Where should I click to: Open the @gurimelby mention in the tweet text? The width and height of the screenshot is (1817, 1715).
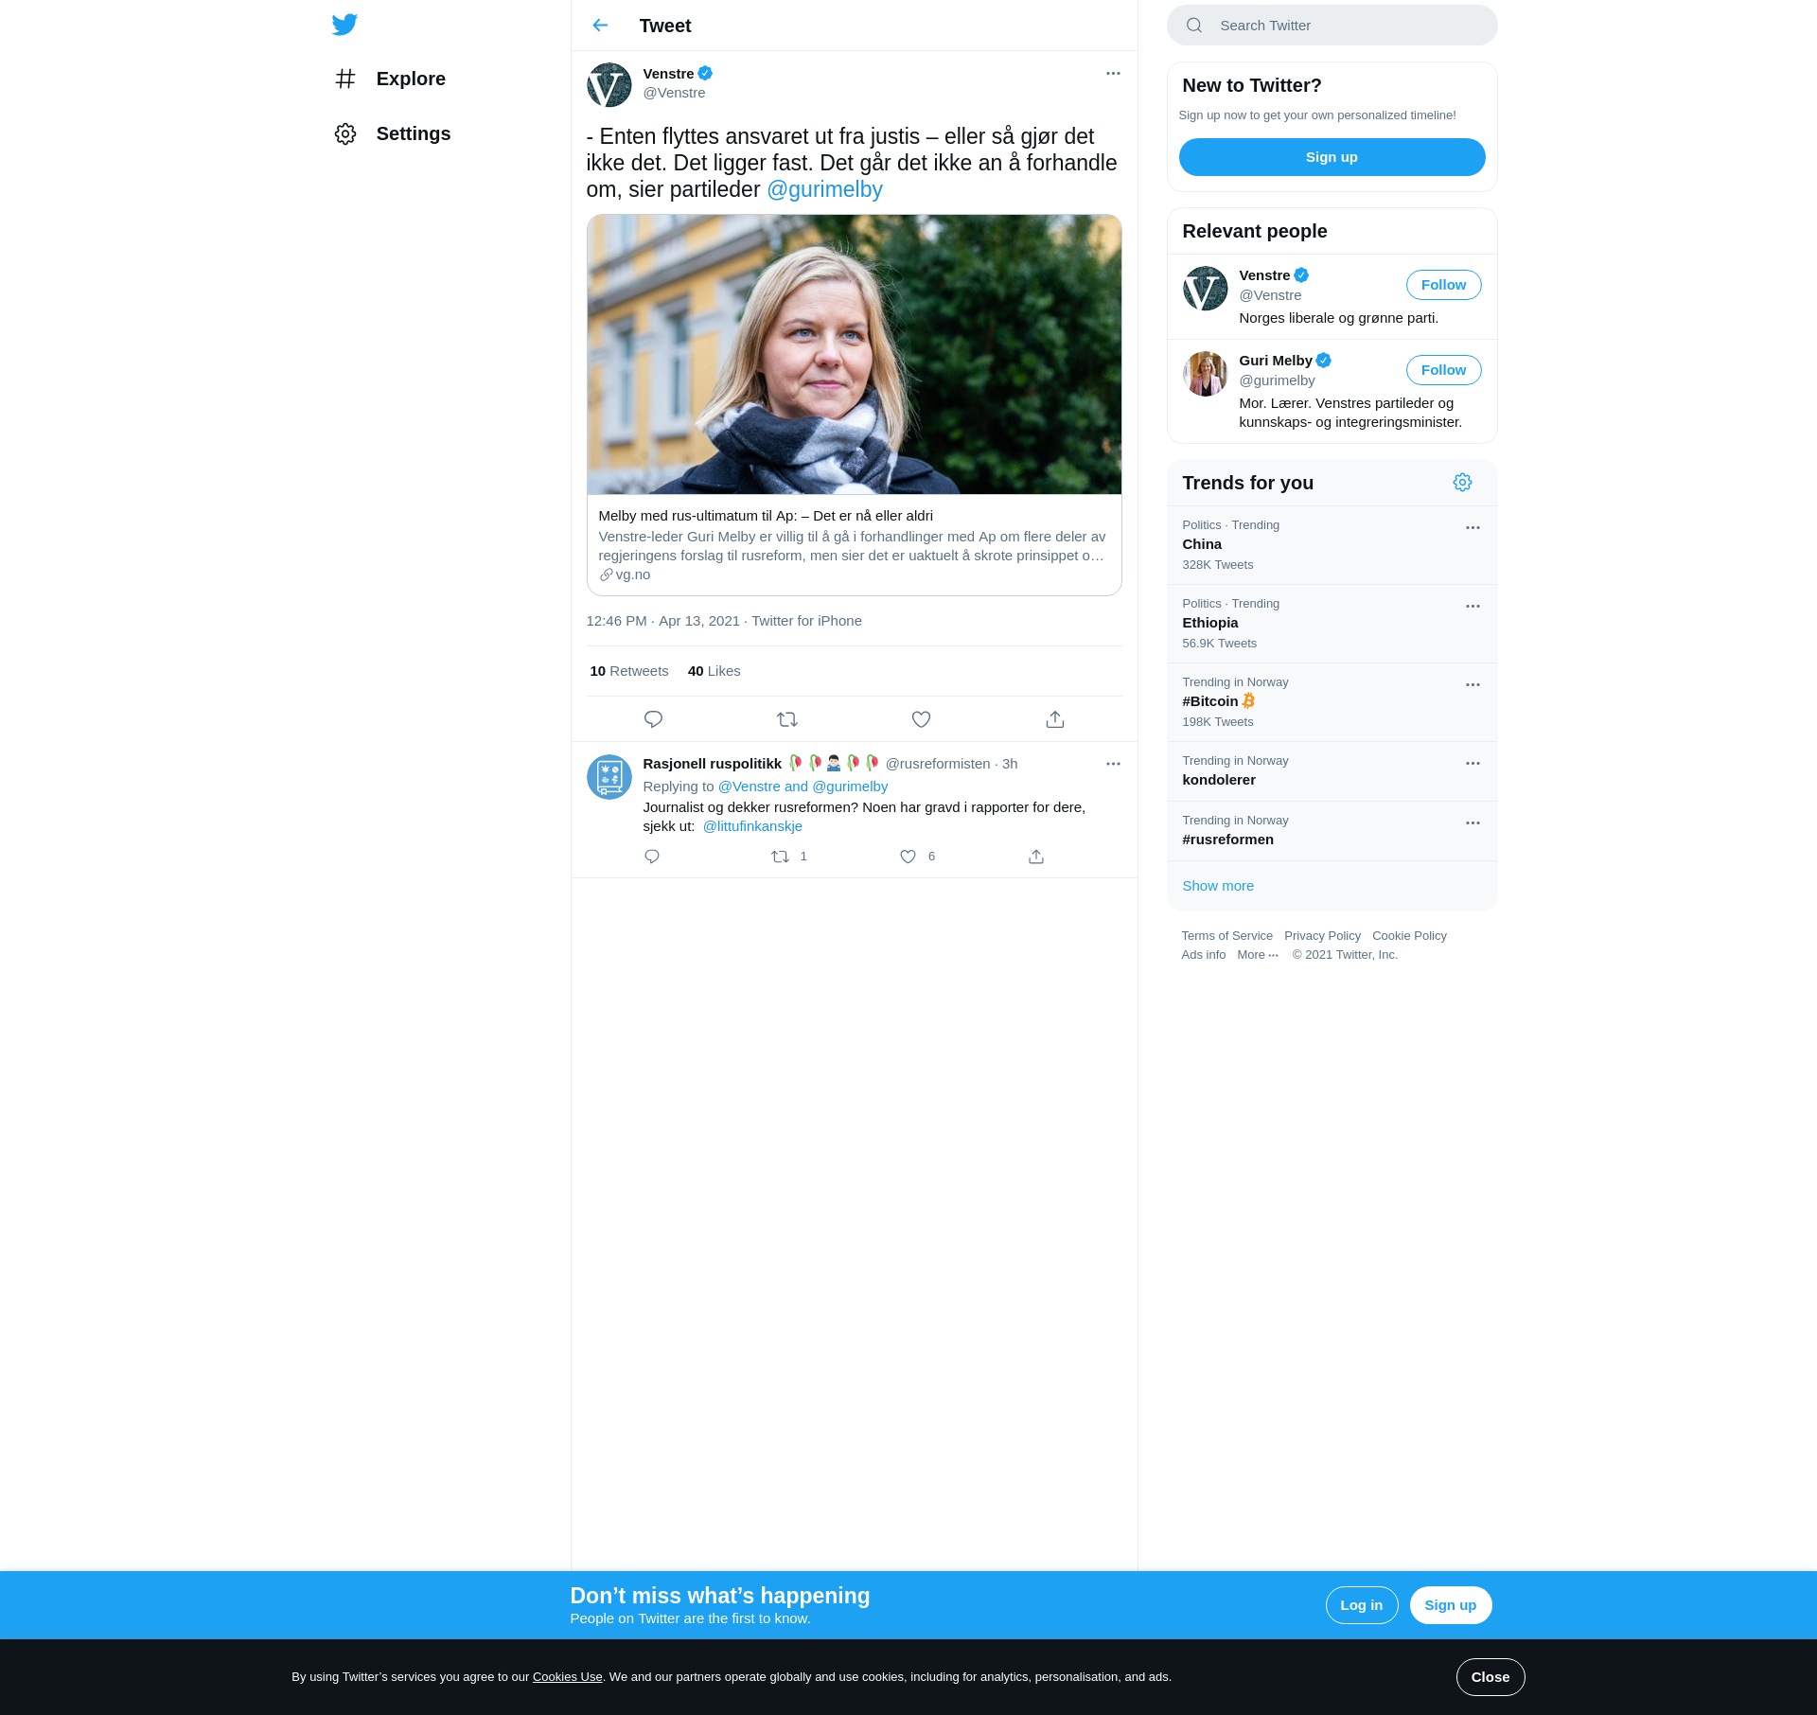[x=824, y=189]
